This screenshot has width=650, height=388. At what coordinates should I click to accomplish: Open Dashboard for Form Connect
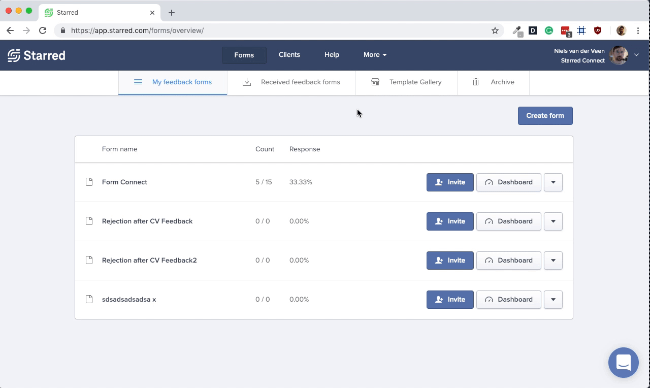509,182
